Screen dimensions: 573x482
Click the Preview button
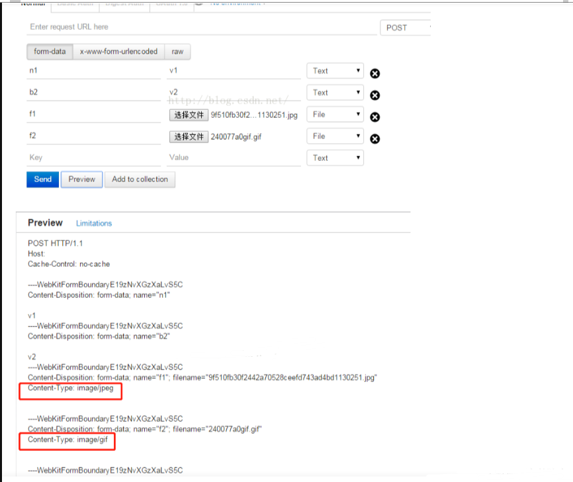[x=81, y=179]
